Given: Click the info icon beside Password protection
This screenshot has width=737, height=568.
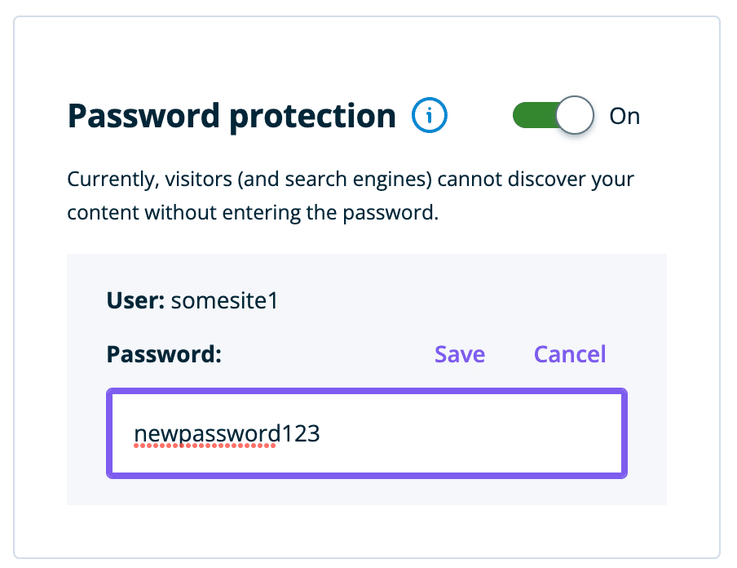Looking at the screenshot, I should [429, 116].
